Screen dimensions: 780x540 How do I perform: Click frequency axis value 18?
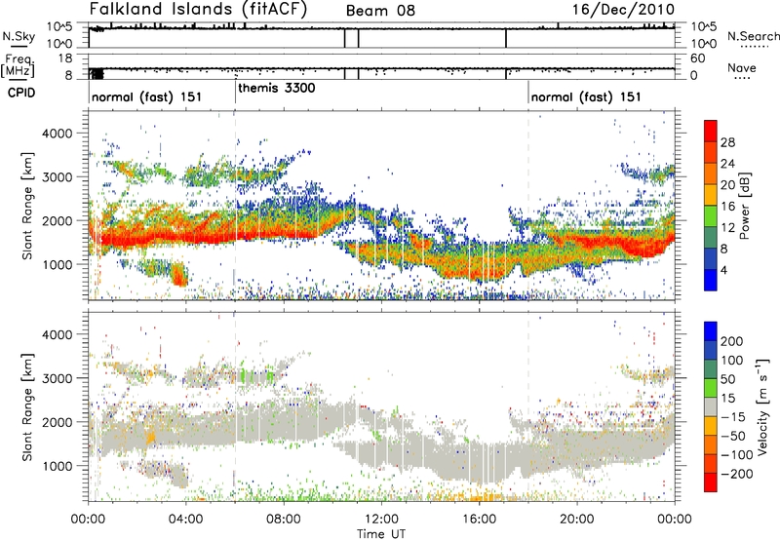point(65,58)
